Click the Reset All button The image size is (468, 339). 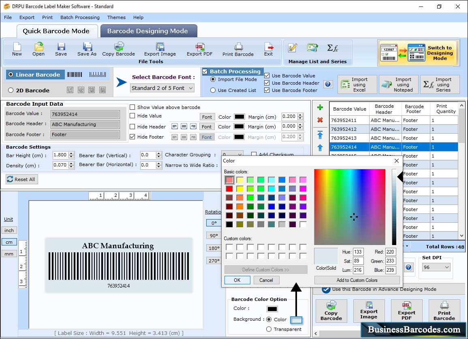tap(22, 179)
